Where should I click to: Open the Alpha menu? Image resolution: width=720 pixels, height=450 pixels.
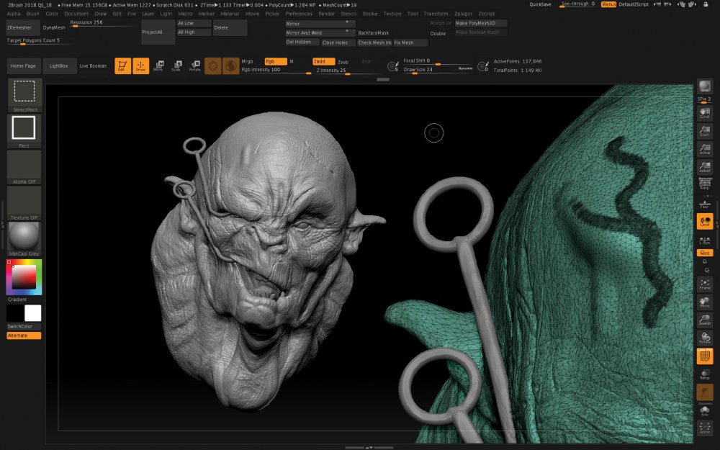tap(14, 14)
